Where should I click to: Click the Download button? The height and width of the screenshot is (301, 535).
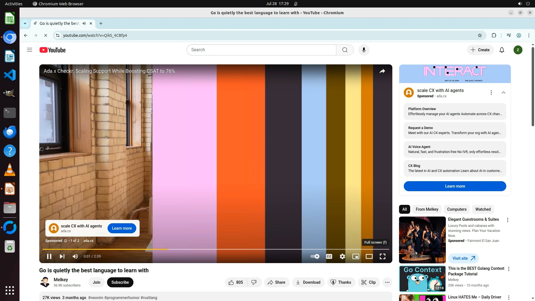pyautogui.click(x=308, y=282)
